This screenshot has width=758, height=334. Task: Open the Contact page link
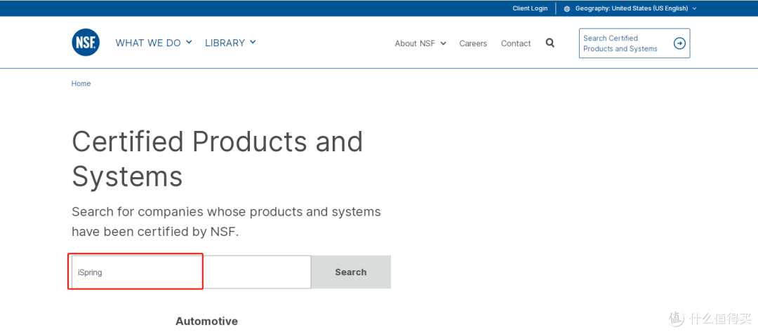coord(516,43)
